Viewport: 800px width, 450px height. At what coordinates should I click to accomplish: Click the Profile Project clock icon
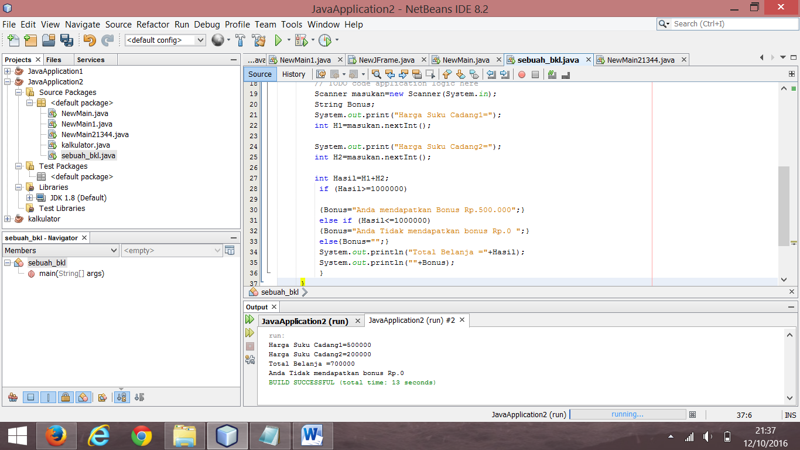(325, 40)
